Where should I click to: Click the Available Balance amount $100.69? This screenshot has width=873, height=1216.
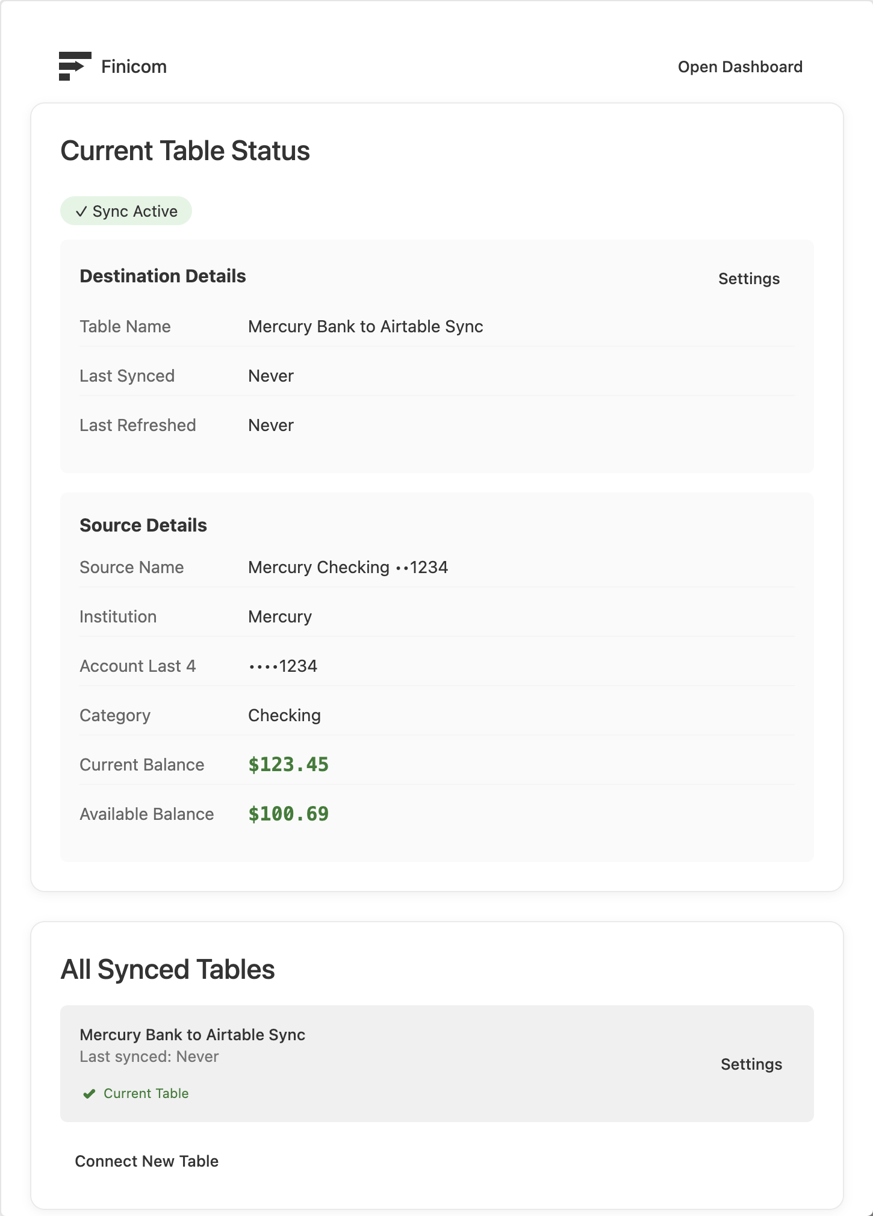pos(288,814)
